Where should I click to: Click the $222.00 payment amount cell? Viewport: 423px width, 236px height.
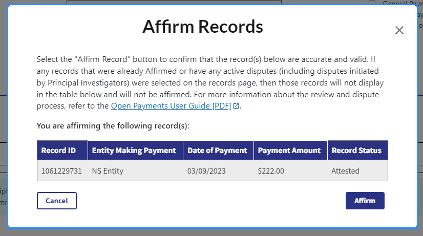[x=271, y=171]
